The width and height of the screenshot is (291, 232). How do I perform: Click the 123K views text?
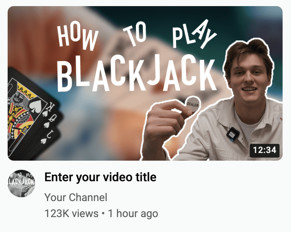(71, 213)
